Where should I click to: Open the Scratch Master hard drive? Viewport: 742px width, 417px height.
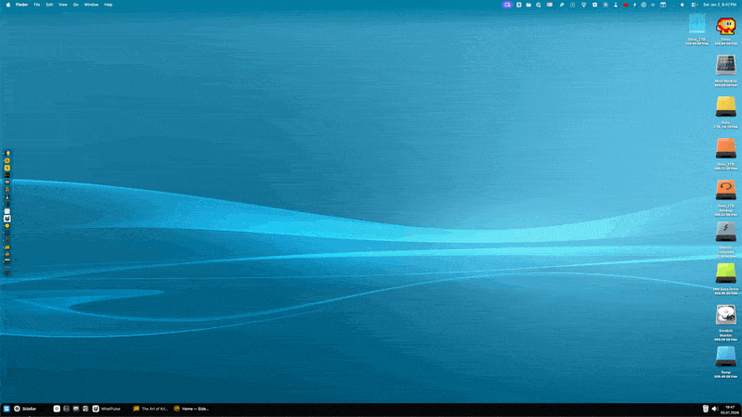(725, 315)
